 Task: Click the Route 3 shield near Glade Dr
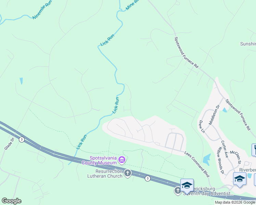point(22,139)
